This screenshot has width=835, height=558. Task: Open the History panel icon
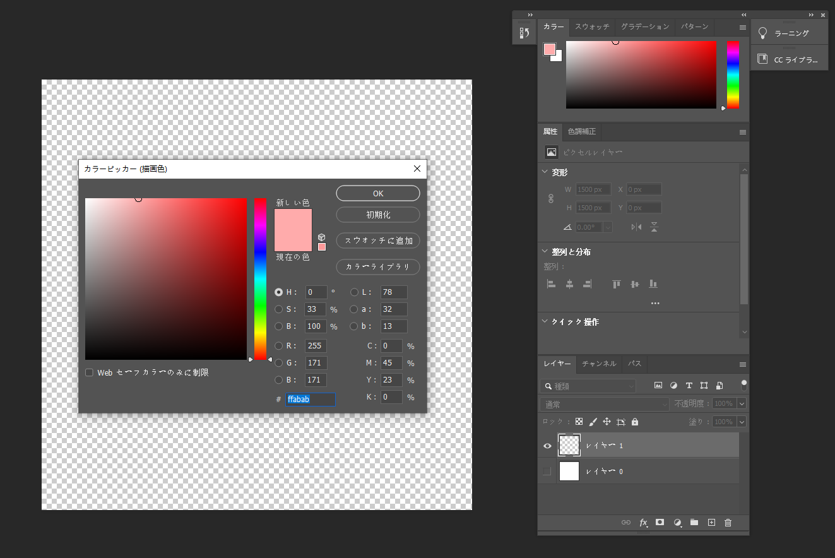(524, 33)
